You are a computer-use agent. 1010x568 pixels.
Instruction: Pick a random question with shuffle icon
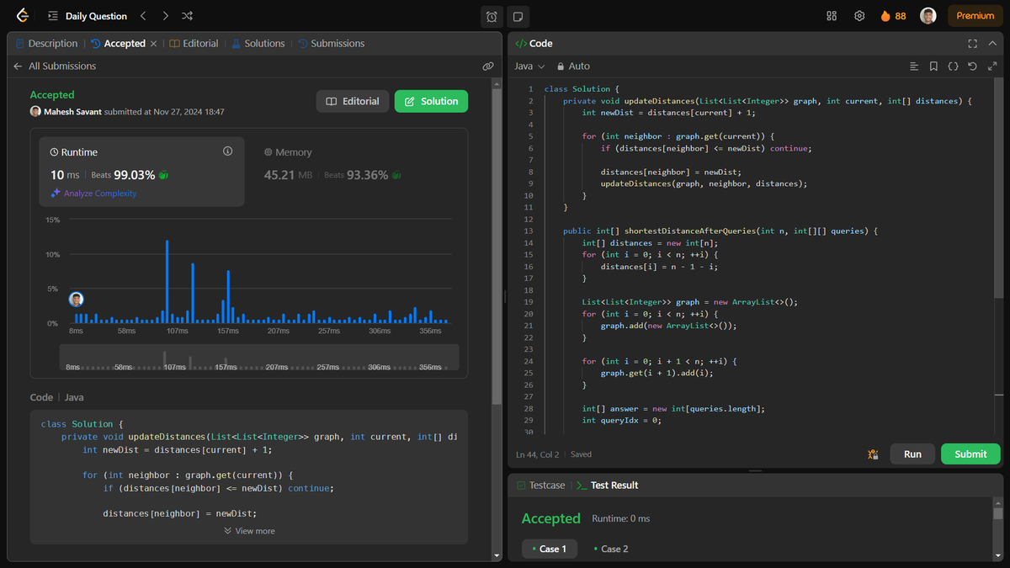(x=187, y=16)
